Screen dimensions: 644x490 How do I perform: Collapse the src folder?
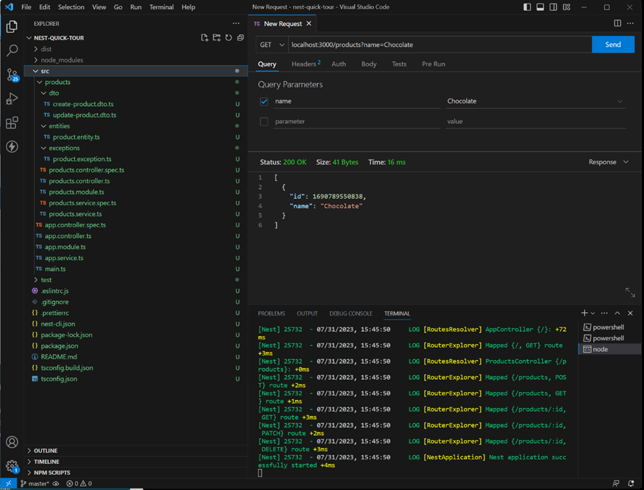point(36,71)
